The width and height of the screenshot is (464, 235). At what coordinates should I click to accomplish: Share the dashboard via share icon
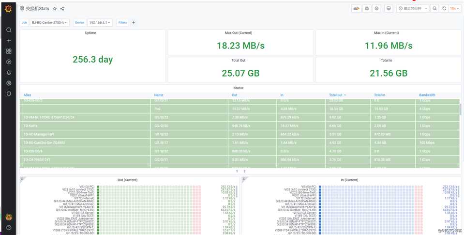pos(62,9)
